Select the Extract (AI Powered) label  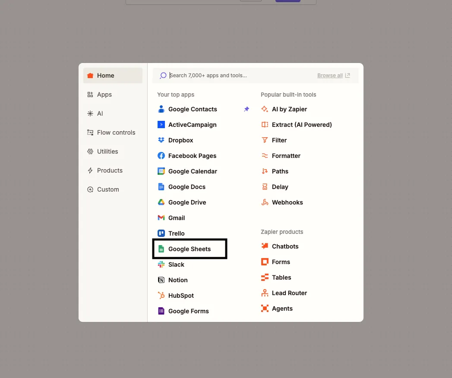point(302,125)
